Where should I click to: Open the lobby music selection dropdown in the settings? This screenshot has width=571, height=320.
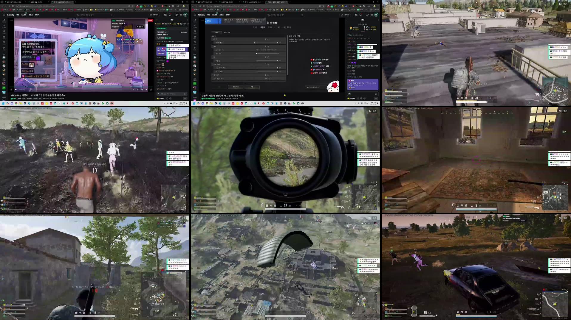[x=266, y=50]
